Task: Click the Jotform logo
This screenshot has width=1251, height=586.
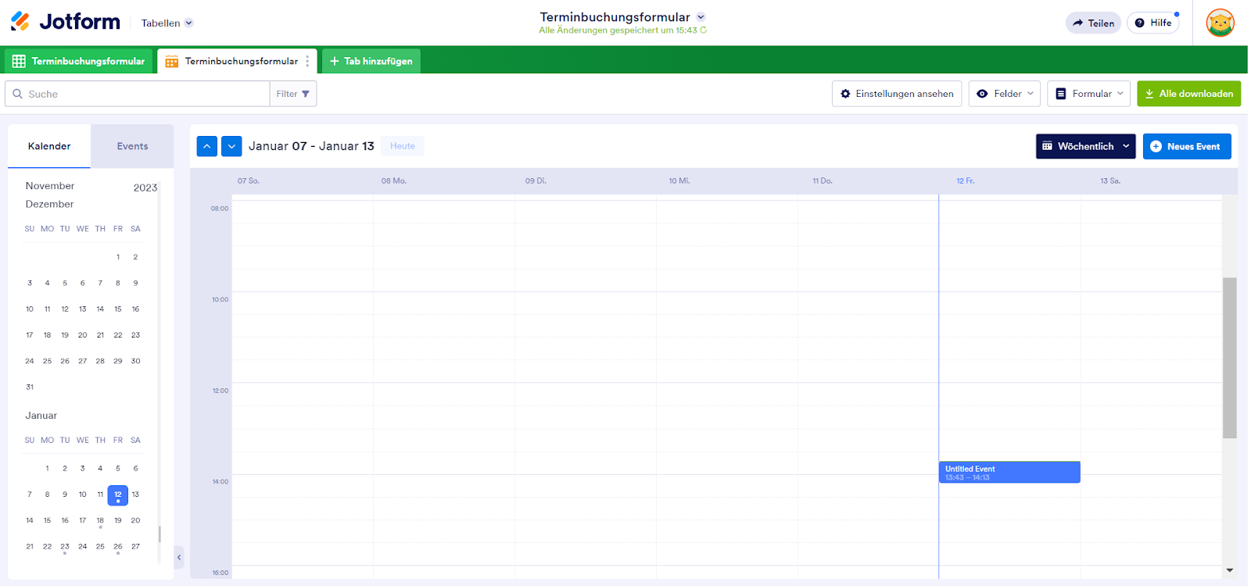Action: 65,22
